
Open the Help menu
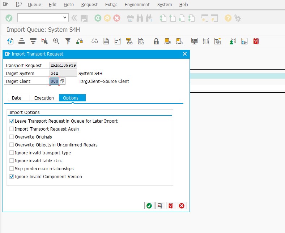184,5
